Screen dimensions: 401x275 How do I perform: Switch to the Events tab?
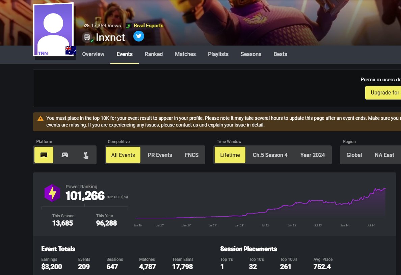click(x=125, y=54)
